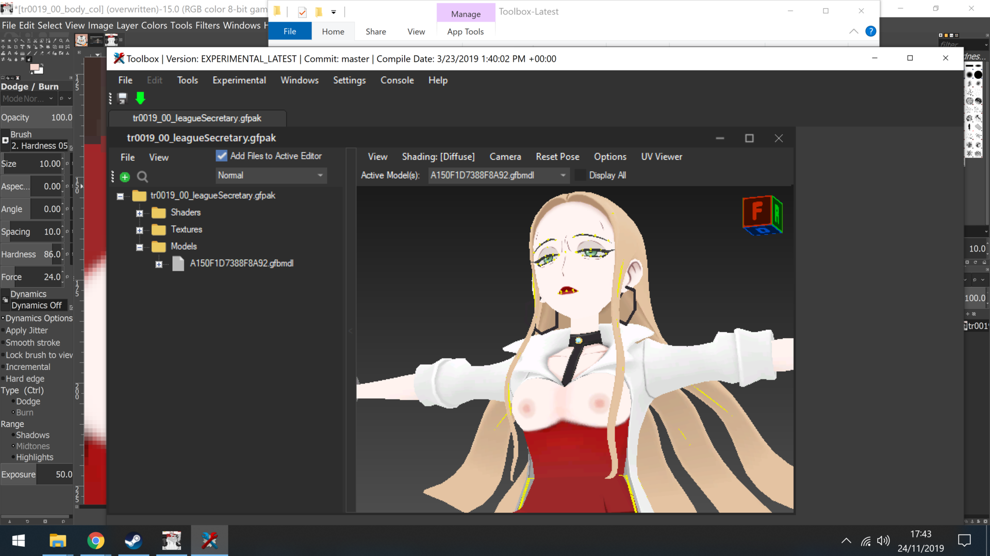Uncheck Add Files to Active Editor
This screenshot has height=556, width=990.
(222, 156)
